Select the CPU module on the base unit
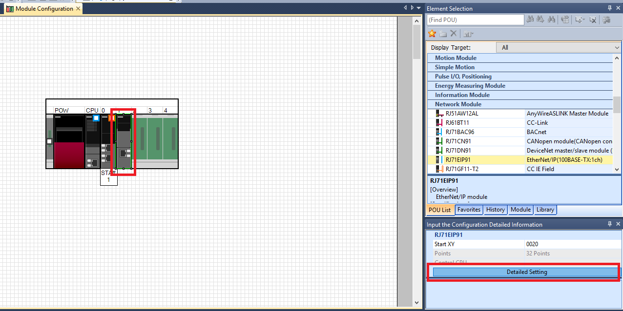 pos(92,141)
